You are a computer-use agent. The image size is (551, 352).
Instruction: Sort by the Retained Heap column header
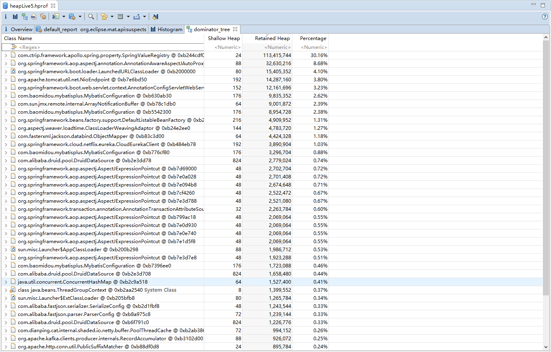click(272, 38)
